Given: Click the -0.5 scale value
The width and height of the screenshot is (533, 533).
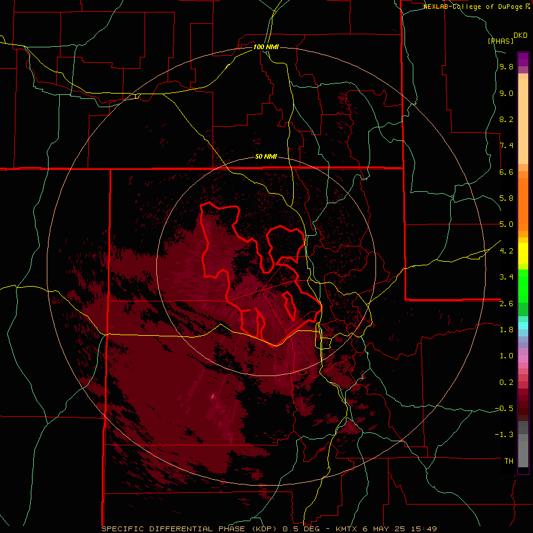Looking at the screenshot, I should [504, 409].
